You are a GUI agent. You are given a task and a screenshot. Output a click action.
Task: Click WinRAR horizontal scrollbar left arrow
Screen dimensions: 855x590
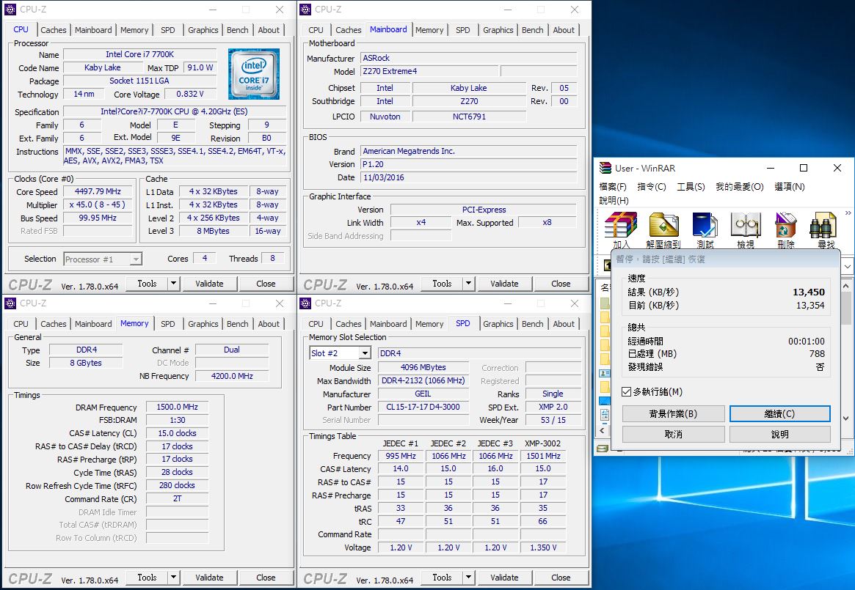click(x=603, y=430)
